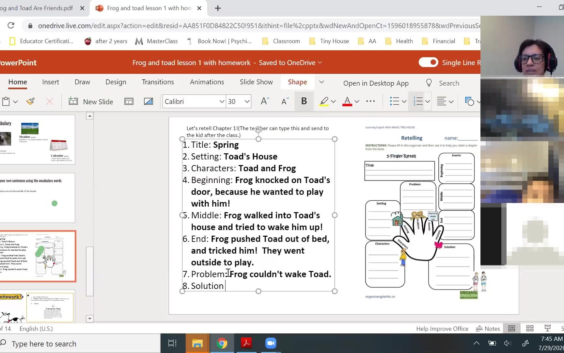Open the Draw ribbon tab
Image resolution: width=564 pixels, height=353 pixels.
[82, 82]
